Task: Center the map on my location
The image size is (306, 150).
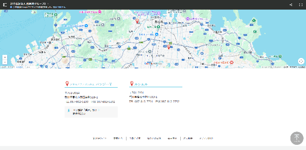Action: click(x=301, y=61)
